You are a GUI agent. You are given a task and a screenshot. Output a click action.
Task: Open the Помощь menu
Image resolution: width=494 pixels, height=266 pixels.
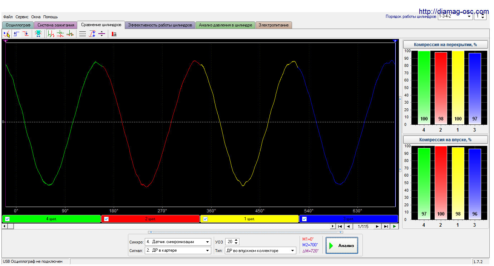50,17
